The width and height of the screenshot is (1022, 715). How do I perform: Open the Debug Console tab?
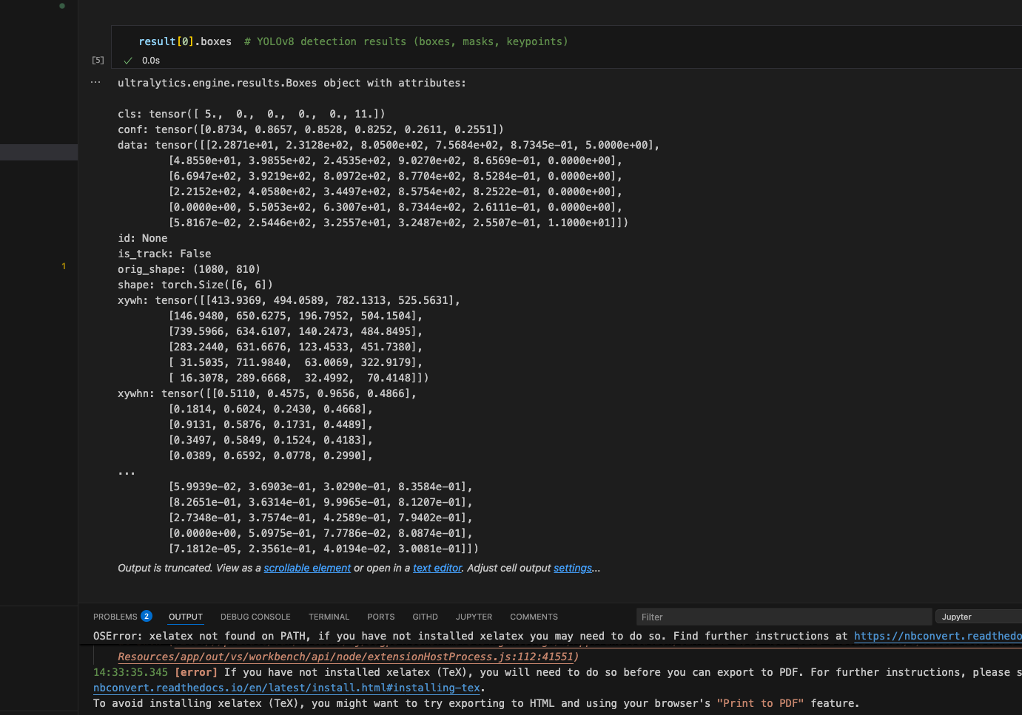coord(255,617)
